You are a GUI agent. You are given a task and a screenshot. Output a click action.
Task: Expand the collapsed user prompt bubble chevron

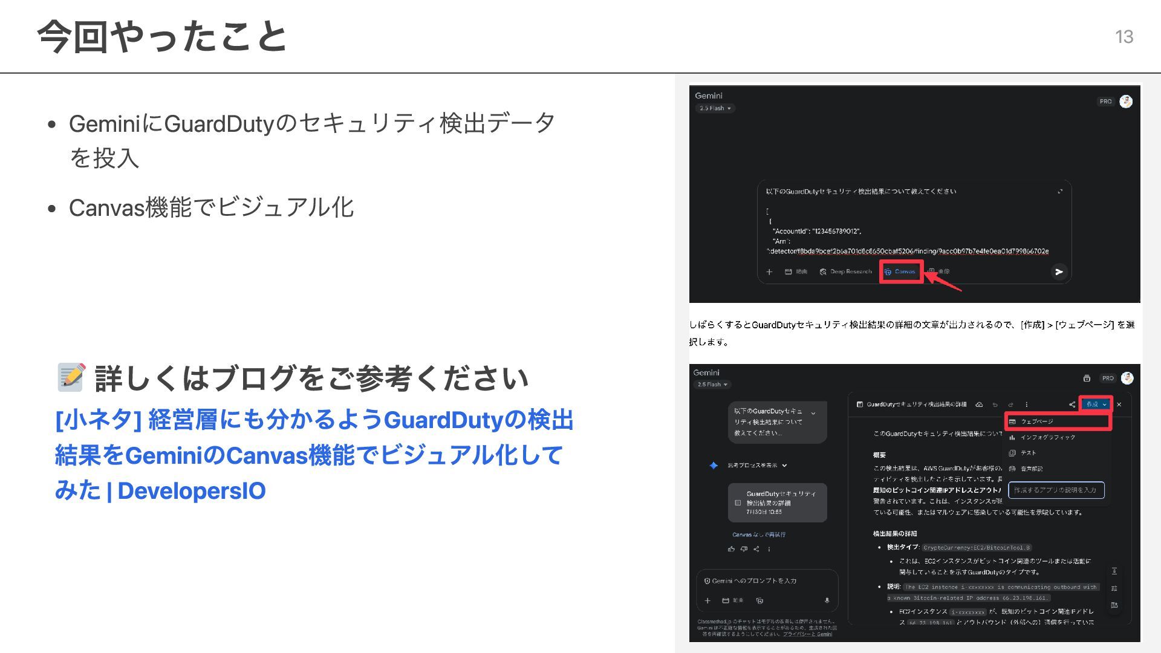(813, 414)
